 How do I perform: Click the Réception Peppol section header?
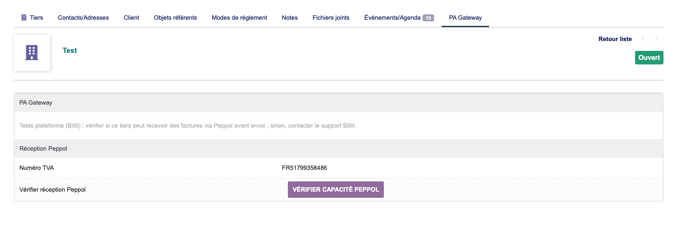click(x=43, y=149)
